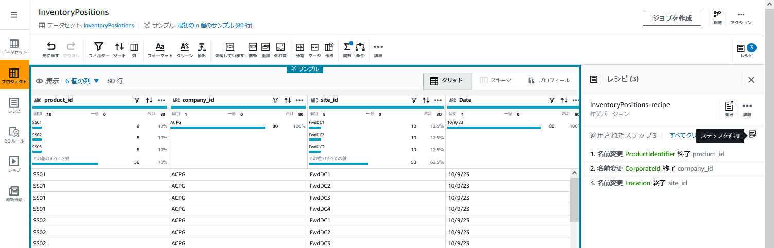
Task: Click FwdDC1 distribution bar in site_id
Action: point(314,128)
